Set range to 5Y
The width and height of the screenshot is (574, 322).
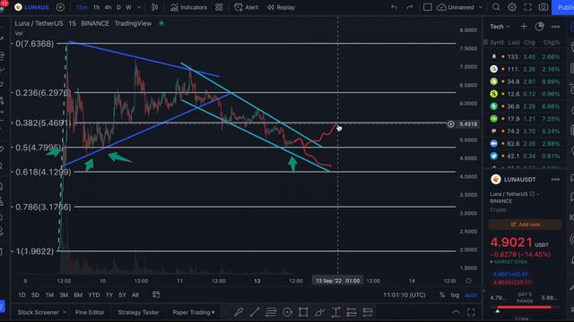(122, 295)
